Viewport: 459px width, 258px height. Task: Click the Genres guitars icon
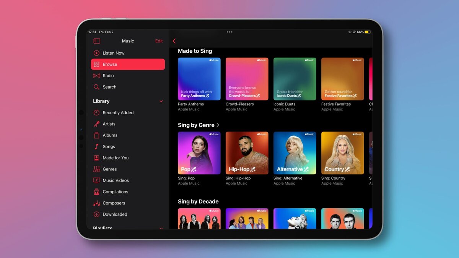(96, 169)
